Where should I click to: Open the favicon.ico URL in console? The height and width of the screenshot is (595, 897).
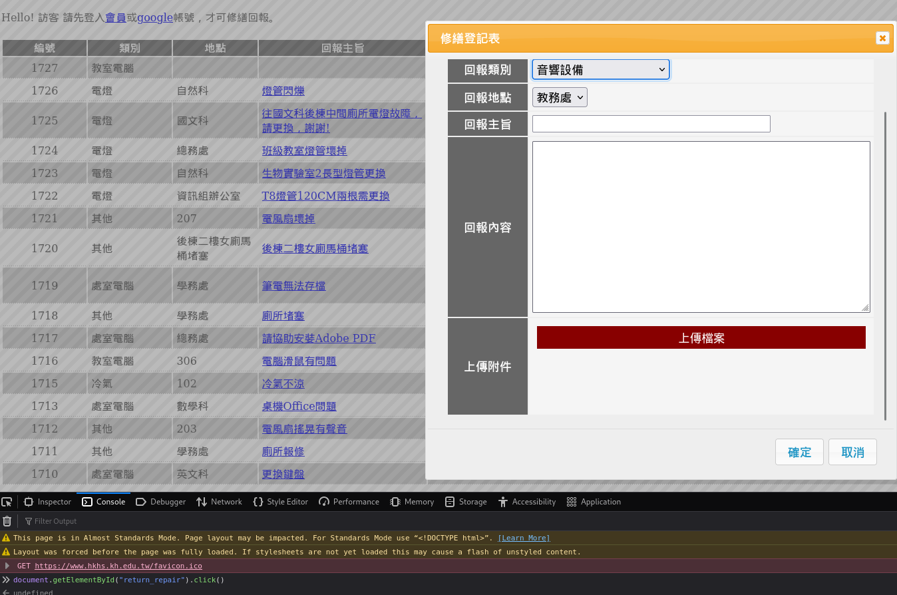[x=118, y=566]
